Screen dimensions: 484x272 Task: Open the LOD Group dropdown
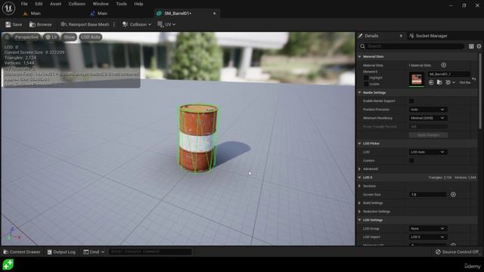click(428, 228)
